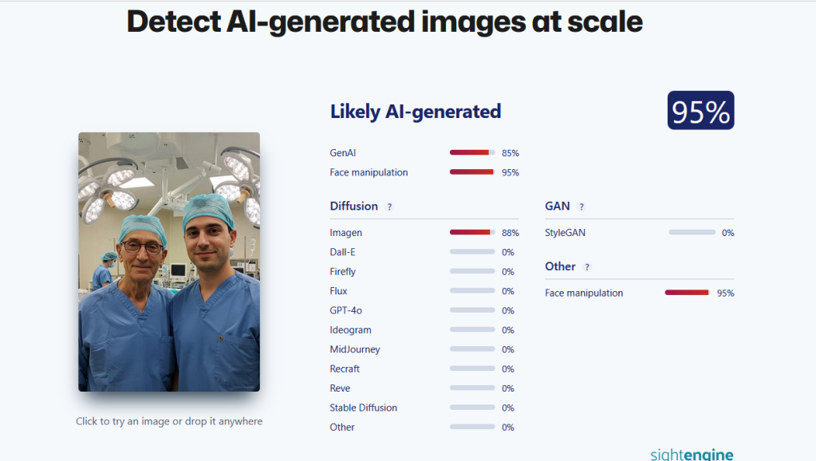Open the help tooltip icon beside Other heading
This screenshot has width=816, height=461.
(x=587, y=267)
